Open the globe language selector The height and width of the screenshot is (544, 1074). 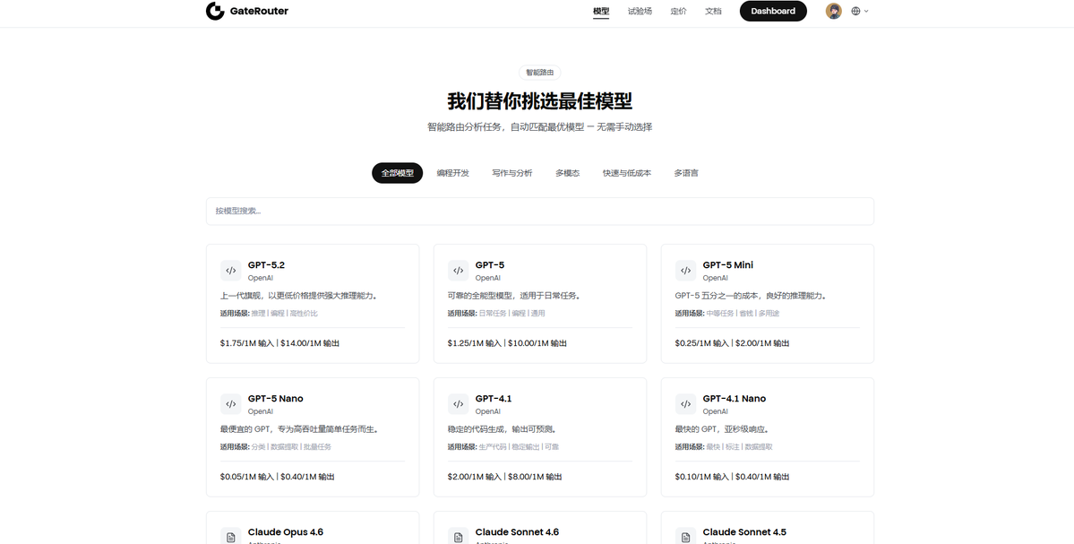point(860,11)
